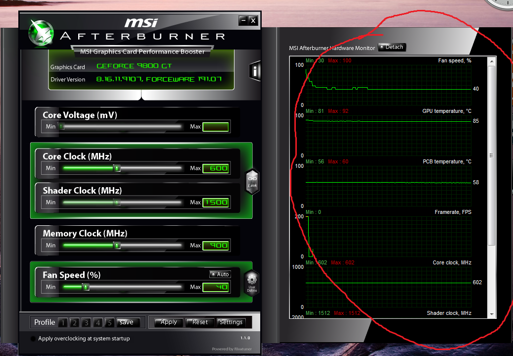Toggle the core and shader clock Link
The width and height of the screenshot is (513, 356).
pyautogui.click(x=252, y=182)
